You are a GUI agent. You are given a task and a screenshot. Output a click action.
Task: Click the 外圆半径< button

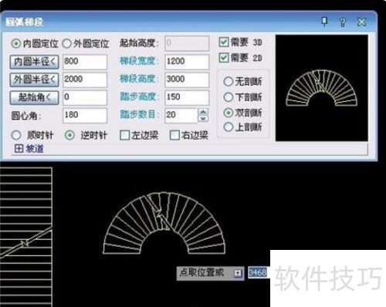(34, 79)
